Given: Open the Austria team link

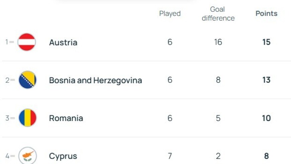Looking at the screenshot, I should pos(63,42).
